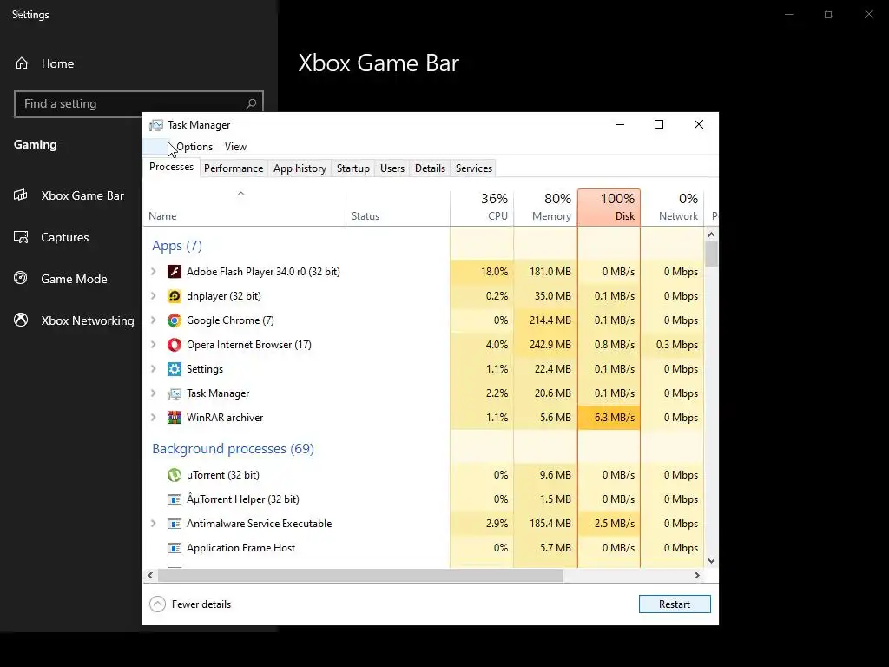The image size is (889, 667).
Task: Open the Options menu in Task Manager
Action: tap(194, 147)
